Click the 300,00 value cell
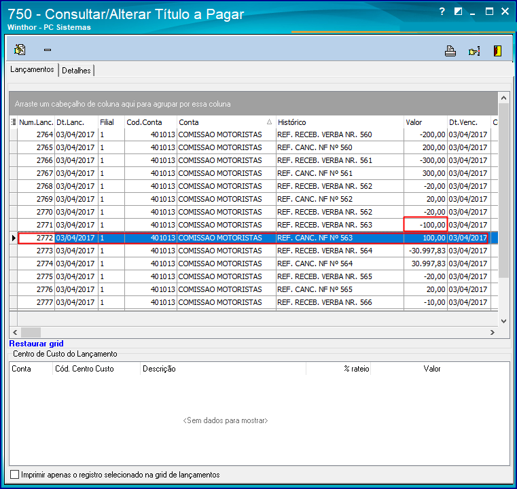517x489 pixels. 425,173
